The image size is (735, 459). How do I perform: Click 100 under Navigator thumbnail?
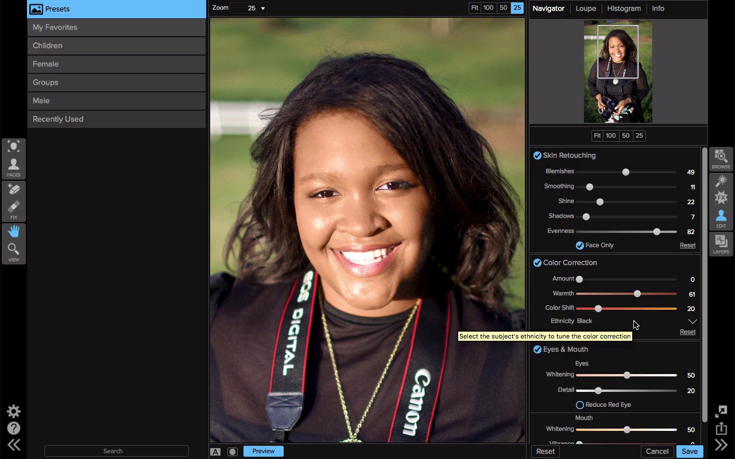[x=611, y=136]
